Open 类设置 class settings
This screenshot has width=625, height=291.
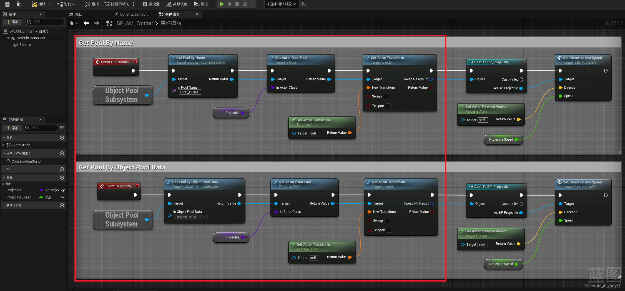[151, 4]
